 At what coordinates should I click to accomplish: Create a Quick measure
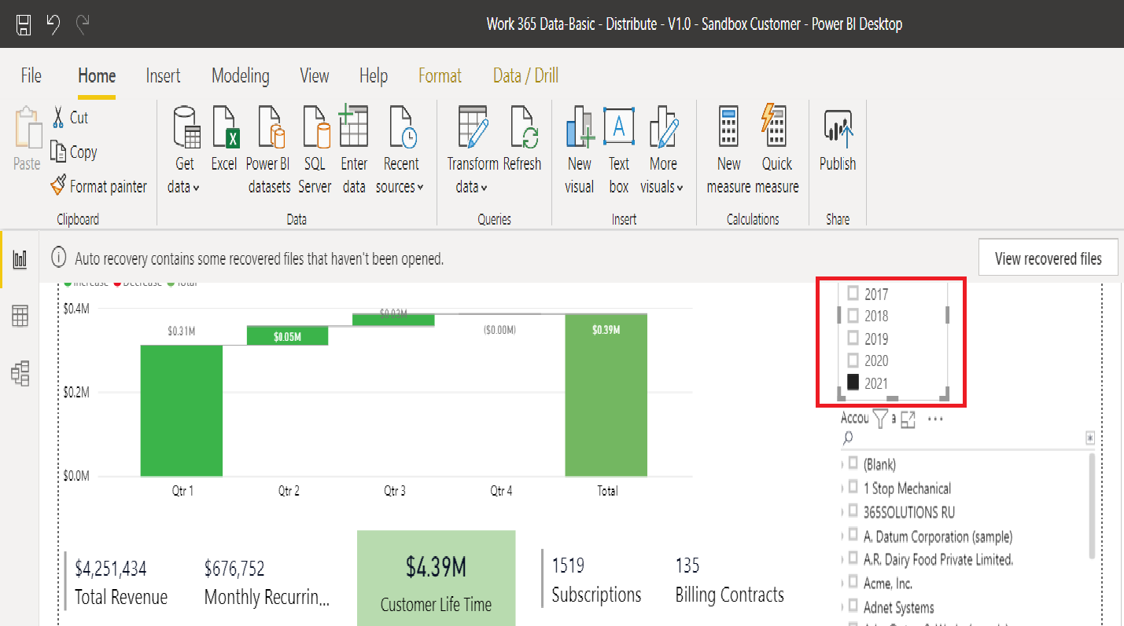click(x=777, y=151)
